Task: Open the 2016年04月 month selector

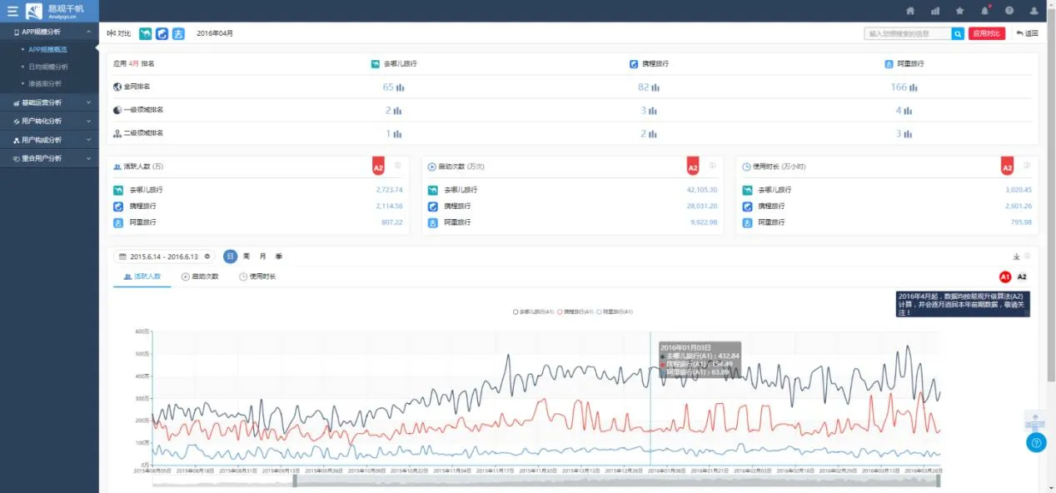Action: [215, 34]
